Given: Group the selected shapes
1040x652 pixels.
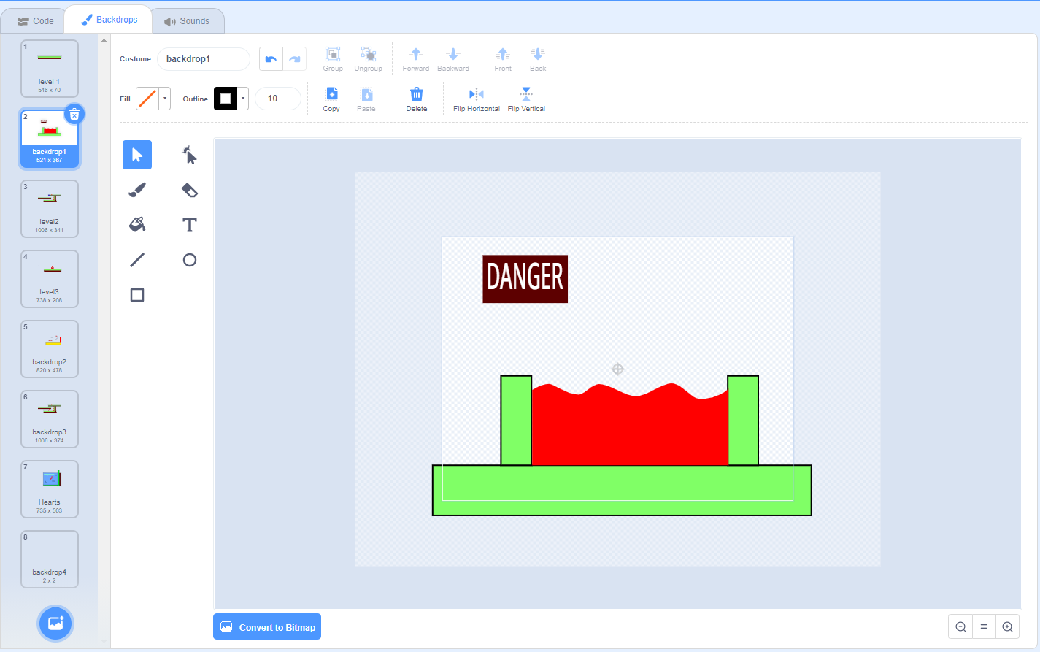Looking at the screenshot, I should click(333, 59).
